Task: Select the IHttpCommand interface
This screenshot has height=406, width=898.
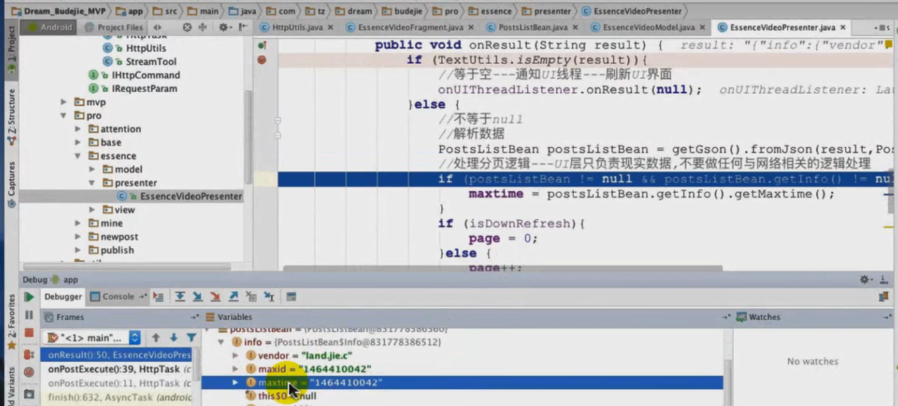Action: coord(145,75)
